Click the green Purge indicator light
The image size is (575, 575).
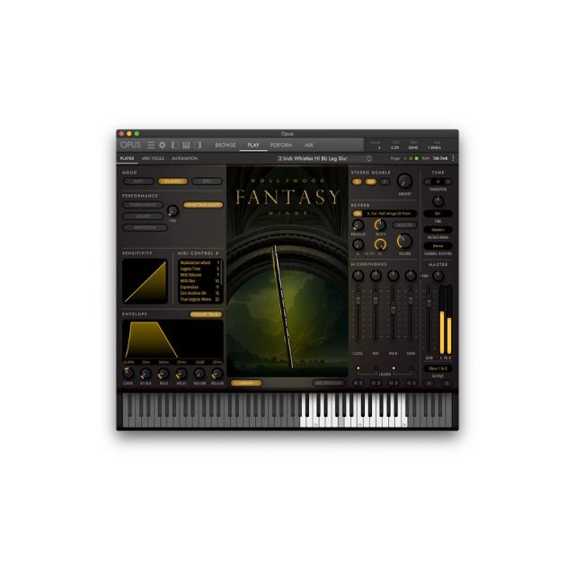click(416, 158)
